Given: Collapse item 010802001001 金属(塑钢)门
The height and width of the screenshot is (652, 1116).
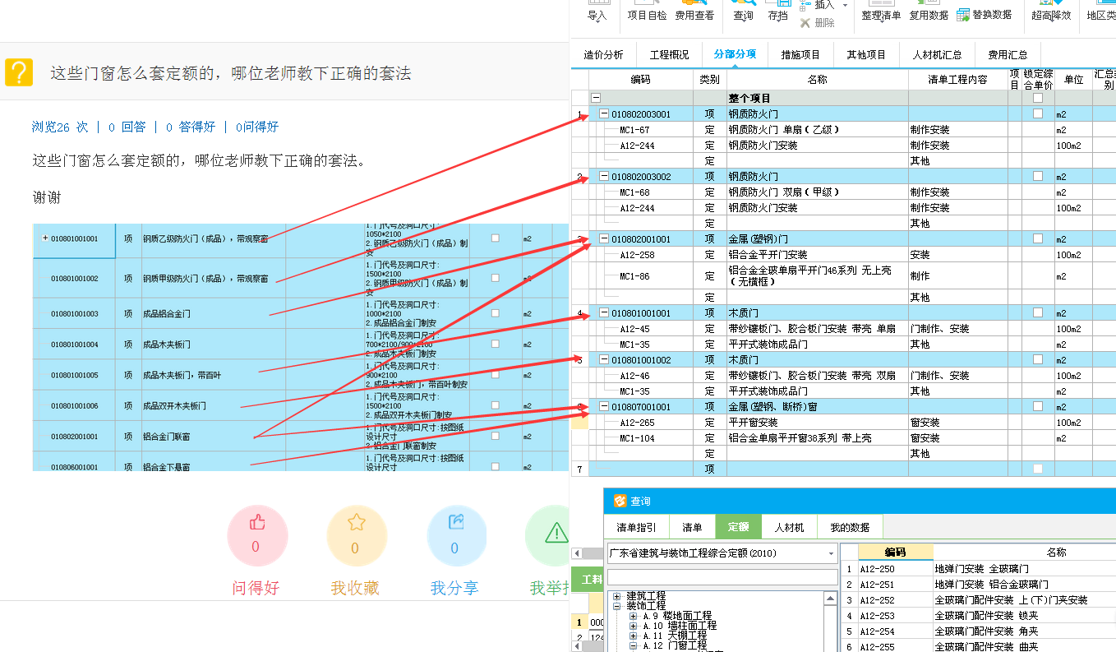Looking at the screenshot, I should [x=604, y=238].
